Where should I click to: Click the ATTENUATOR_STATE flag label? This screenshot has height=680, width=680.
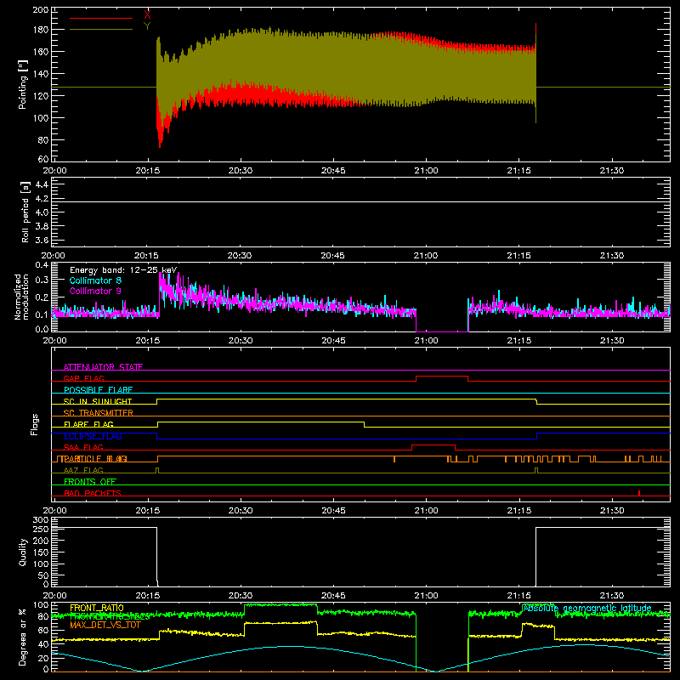tap(103, 367)
